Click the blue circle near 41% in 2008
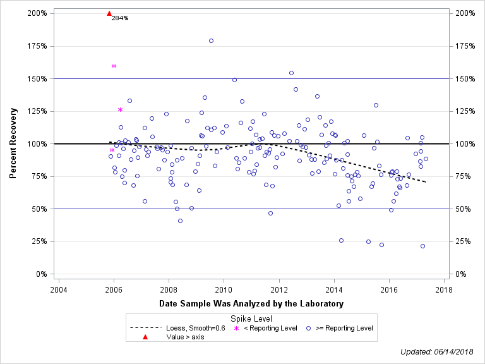The height and width of the screenshot is (364, 485). [x=181, y=221]
